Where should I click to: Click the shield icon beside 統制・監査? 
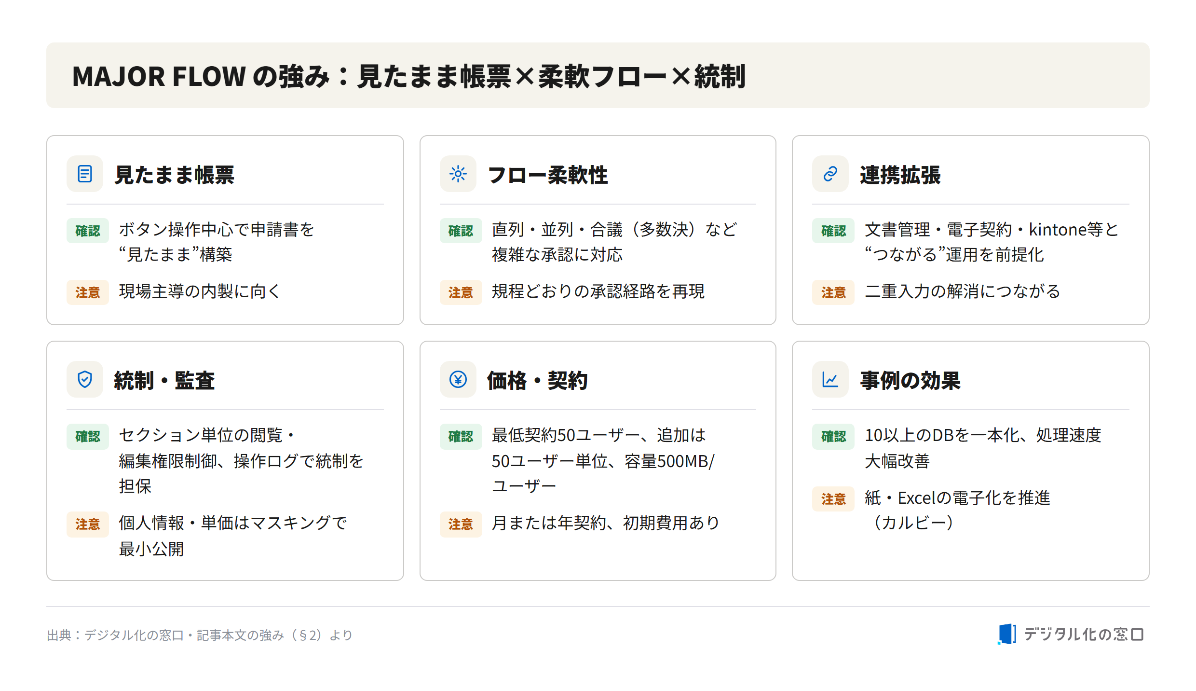pyautogui.click(x=85, y=379)
